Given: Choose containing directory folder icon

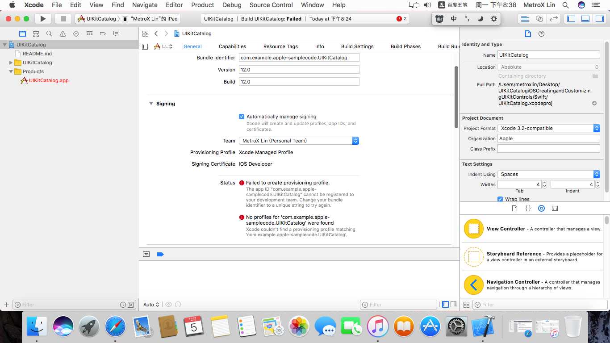Looking at the screenshot, I should coord(595,76).
